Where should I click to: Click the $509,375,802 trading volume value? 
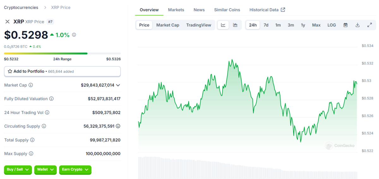coord(106,112)
